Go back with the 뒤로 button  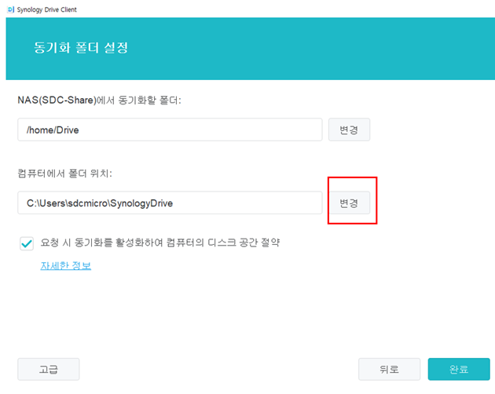point(389,369)
